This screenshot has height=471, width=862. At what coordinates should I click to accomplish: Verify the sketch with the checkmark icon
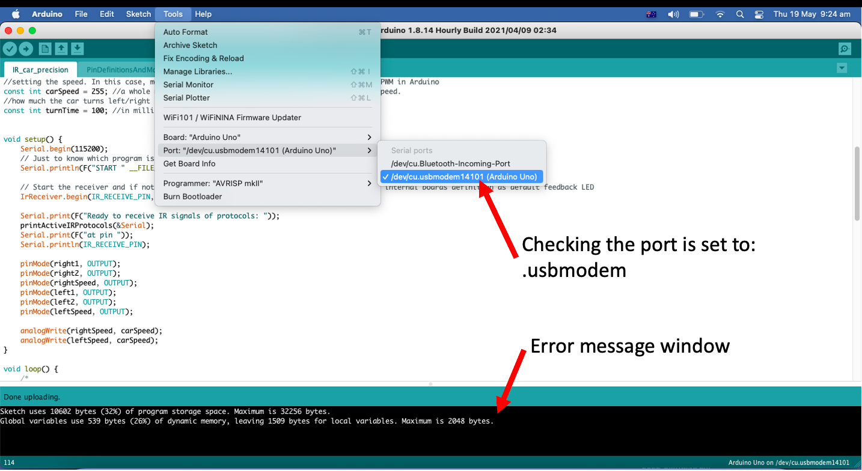(10, 49)
